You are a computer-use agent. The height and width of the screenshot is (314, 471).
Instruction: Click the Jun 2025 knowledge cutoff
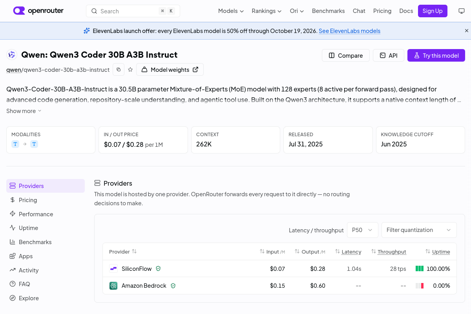(x=394, y=144)
